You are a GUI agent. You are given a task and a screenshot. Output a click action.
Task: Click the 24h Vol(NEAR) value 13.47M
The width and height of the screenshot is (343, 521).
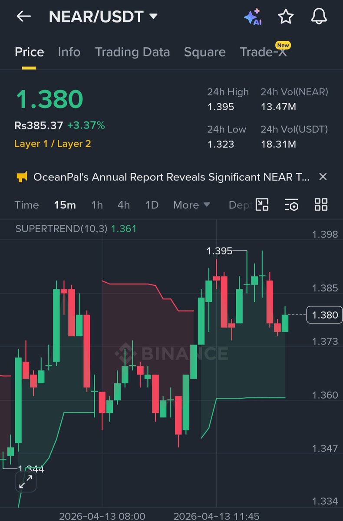pyautogui.click(x=278, y=107)
